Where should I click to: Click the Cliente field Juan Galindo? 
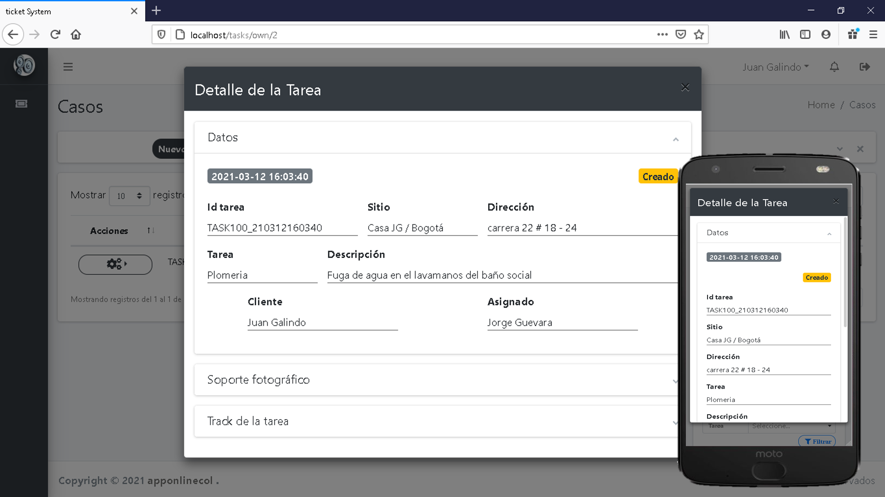323,323
